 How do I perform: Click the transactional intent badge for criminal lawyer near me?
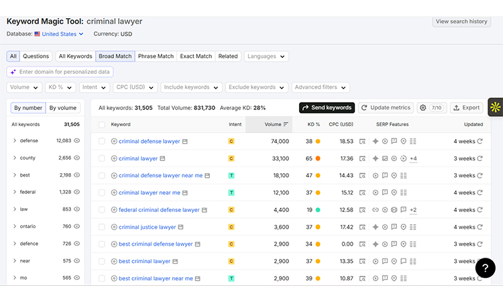click(x=231, y=193)
